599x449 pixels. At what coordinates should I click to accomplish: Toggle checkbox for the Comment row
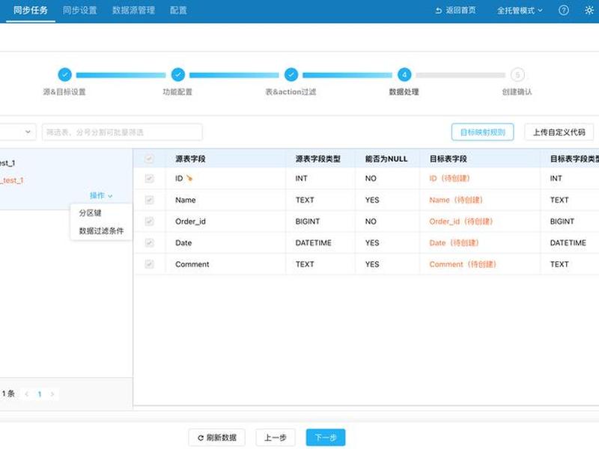(x=149, y=264)
